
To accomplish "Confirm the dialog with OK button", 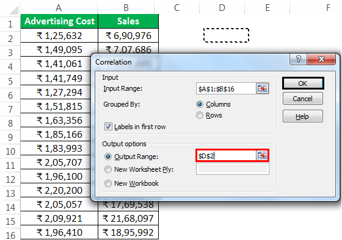I will tap(303, 83).
